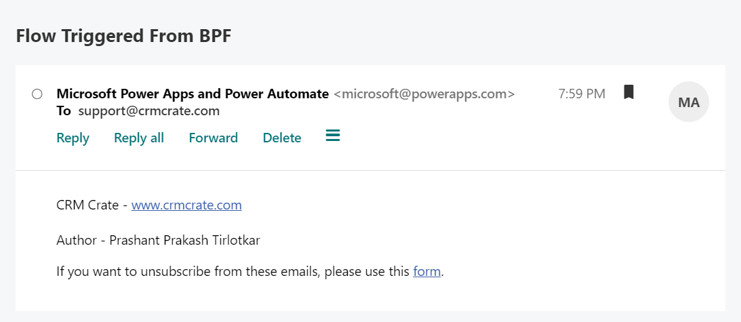Click the MA sender avatar
This screenshot has width=741, height=322.
[688, 102]
